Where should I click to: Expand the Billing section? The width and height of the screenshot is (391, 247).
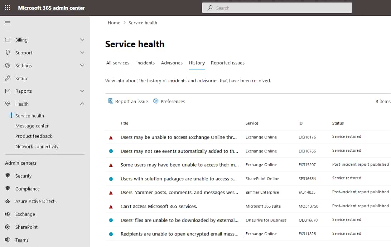coord(82,40)
